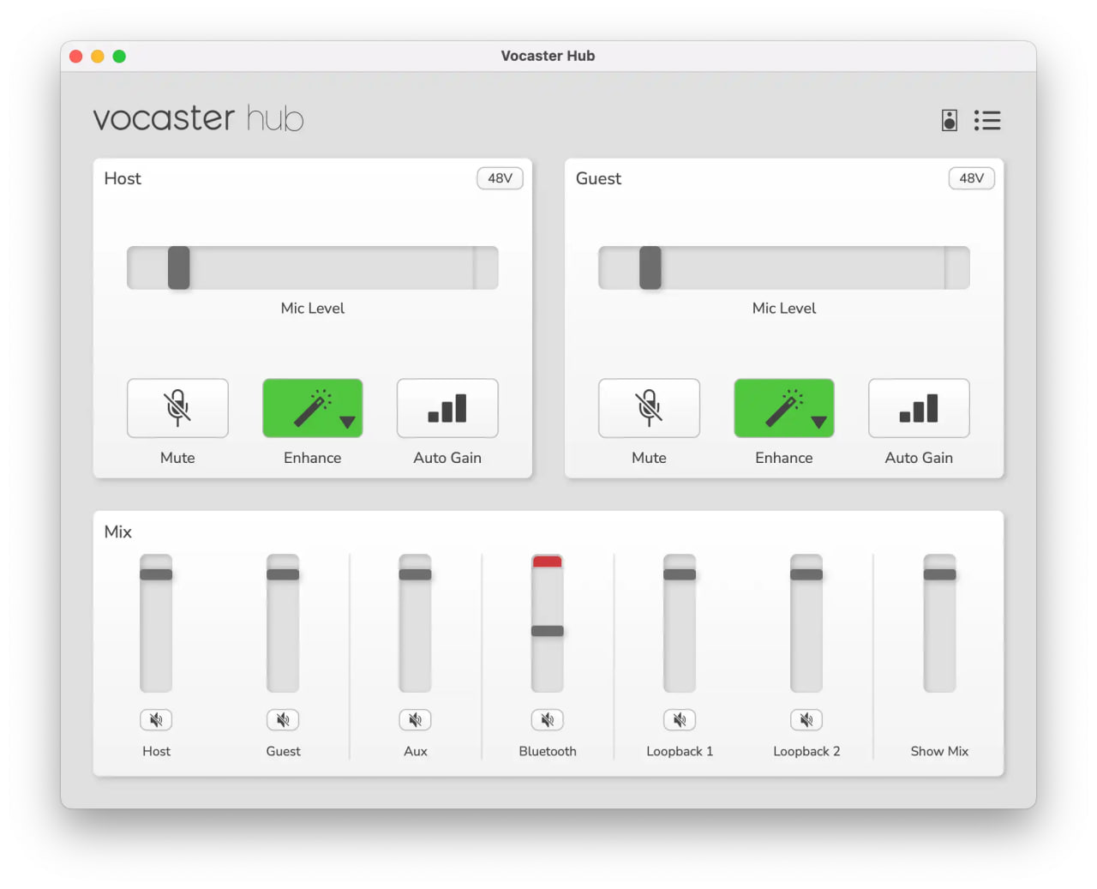Toggle 48V phantom power for Guest
This screenshot has width=1097, height=889.
coord(971,178)
